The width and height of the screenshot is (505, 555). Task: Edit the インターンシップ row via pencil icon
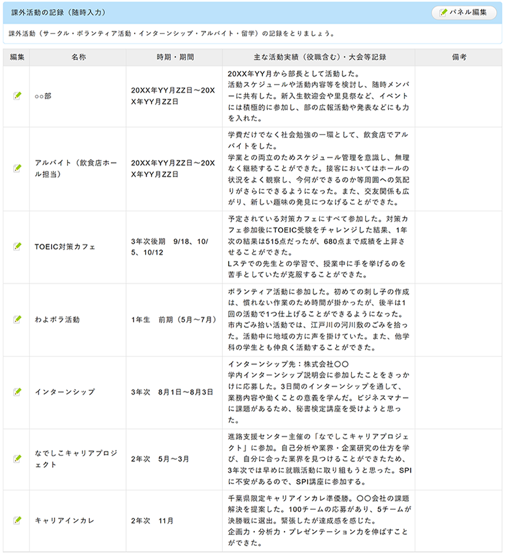point(17,392)
